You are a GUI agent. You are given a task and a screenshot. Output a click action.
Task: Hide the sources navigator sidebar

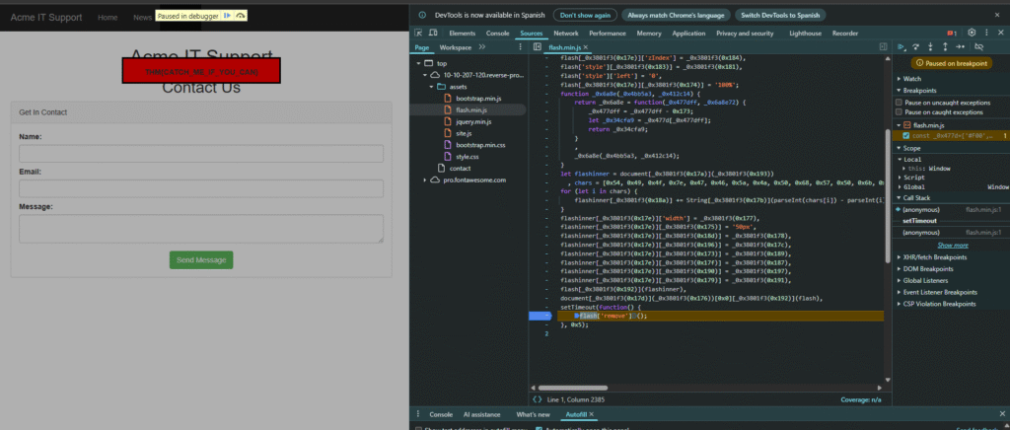[x=536, y=47]
